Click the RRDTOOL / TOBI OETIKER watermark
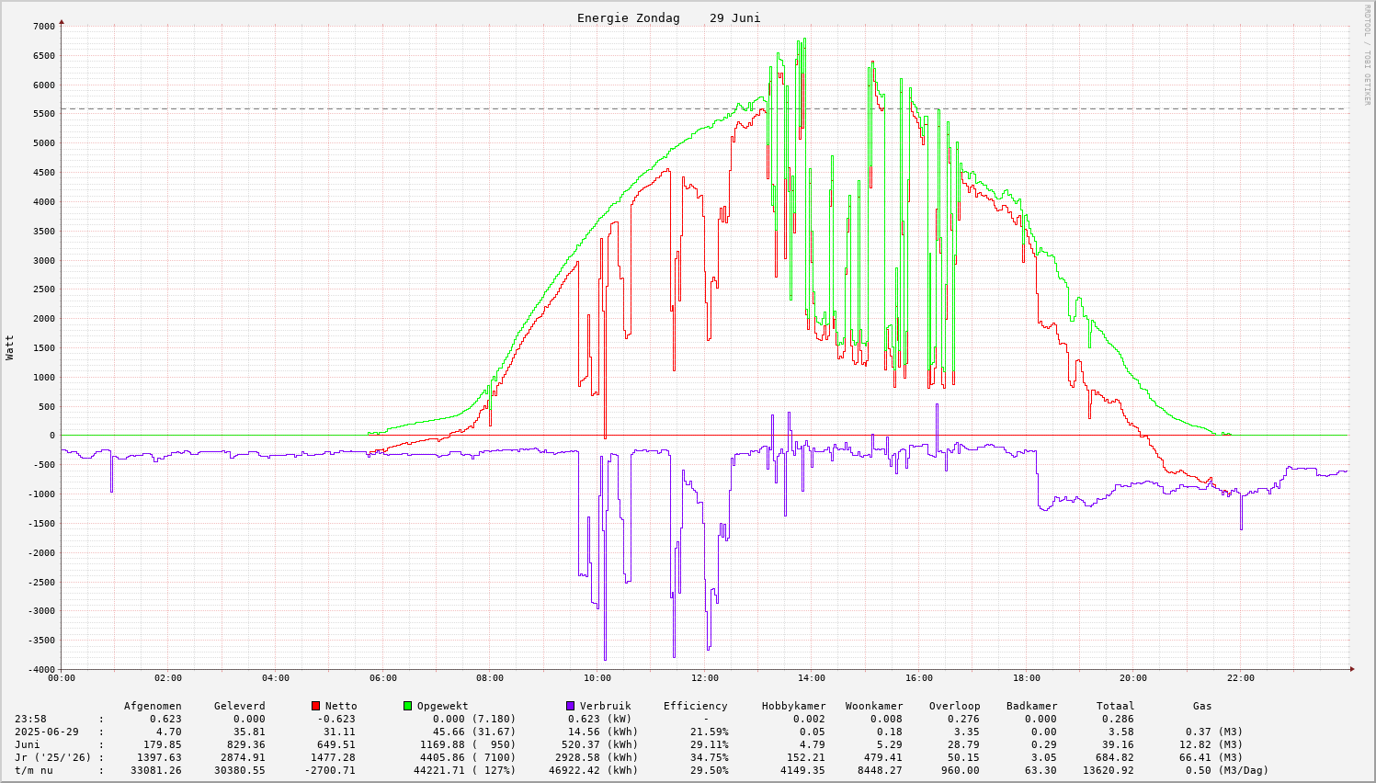 coord(1367,54)
